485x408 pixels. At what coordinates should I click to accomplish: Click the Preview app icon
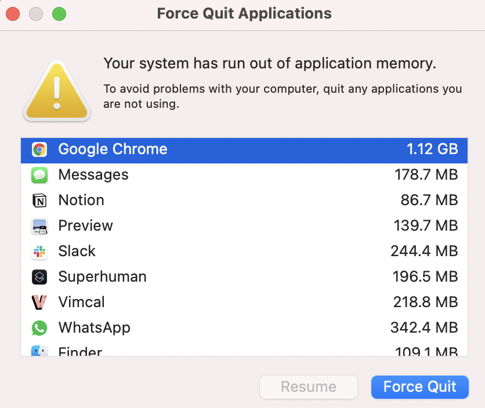(x=39, y=226)
